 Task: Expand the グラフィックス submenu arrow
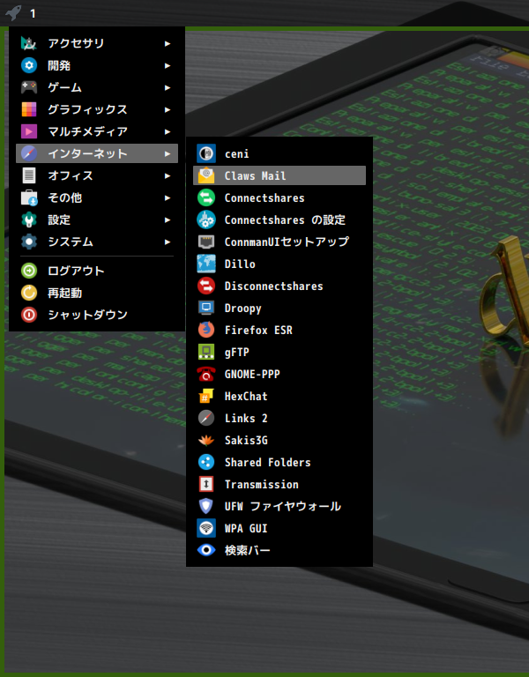(168, 109)
